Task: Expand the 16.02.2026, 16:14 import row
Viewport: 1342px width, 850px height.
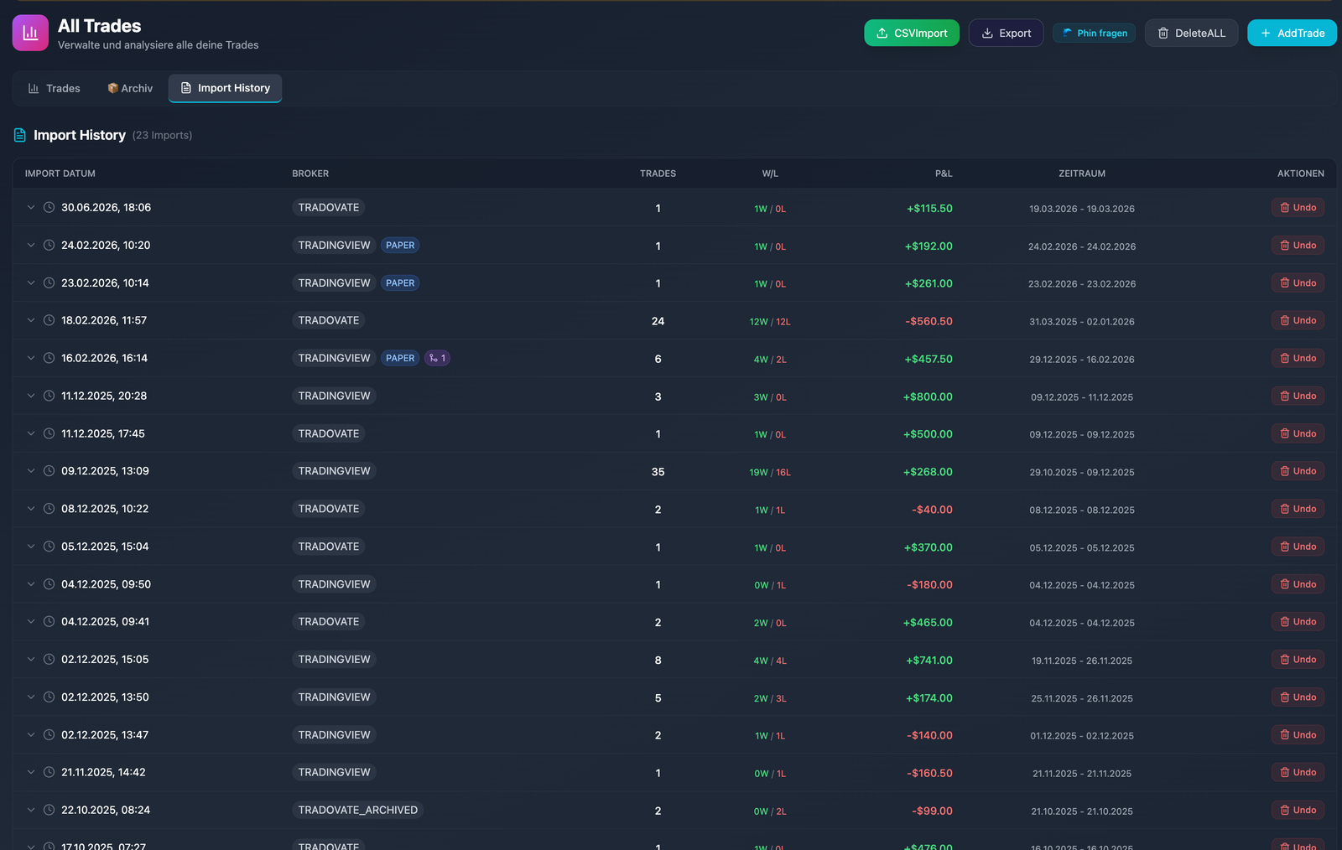Action: coord(31,358)
